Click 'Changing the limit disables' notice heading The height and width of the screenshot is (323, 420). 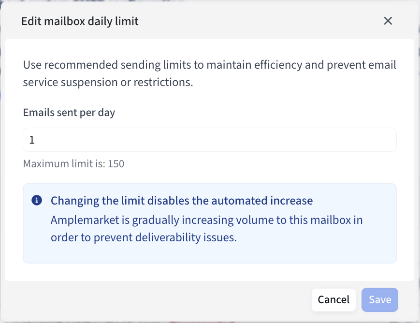182,201
